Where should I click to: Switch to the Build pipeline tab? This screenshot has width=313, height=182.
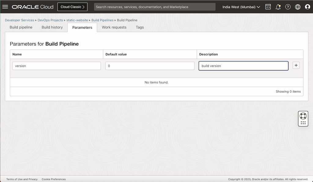(x=21, y=27)
